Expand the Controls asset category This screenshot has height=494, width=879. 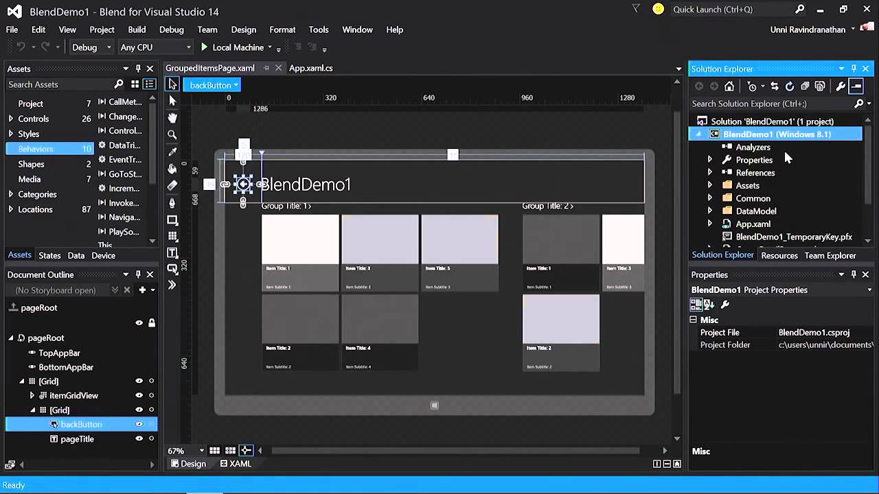click(x=10, y=119)
